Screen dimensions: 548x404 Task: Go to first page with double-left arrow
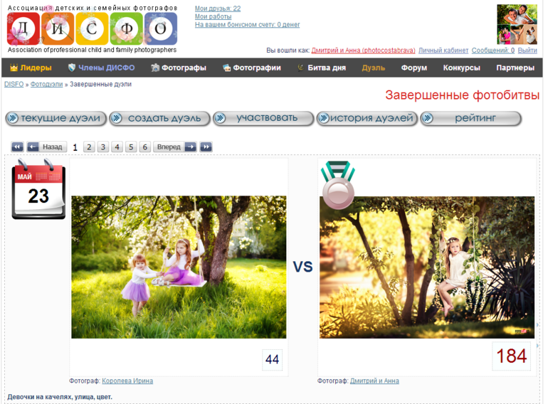click(17, 147)
